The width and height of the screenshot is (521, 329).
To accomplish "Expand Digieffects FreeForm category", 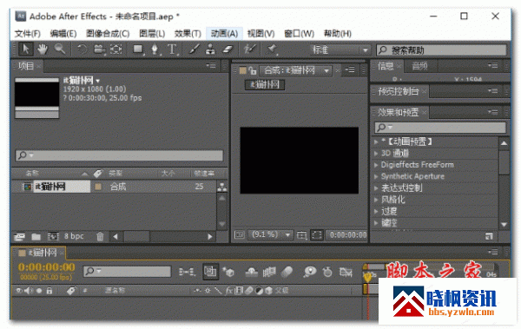I will coord(376,165).
